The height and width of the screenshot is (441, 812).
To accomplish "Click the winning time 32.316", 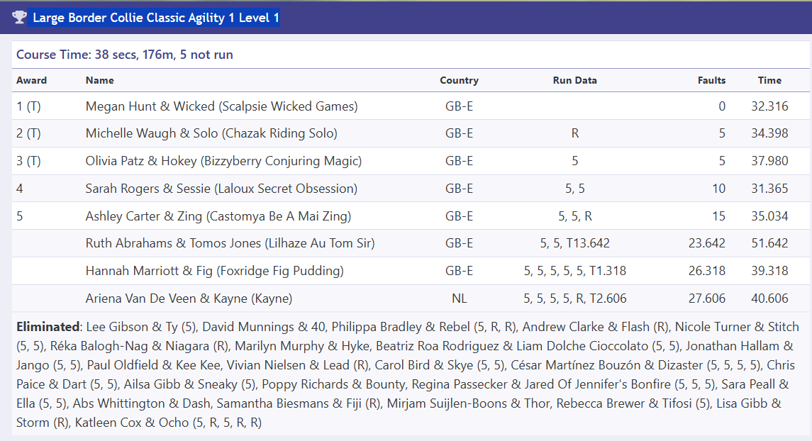I will [769, 106].
